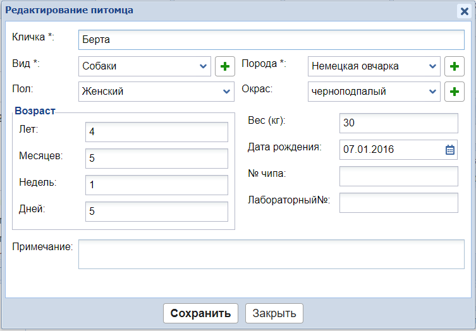
Task: Click the Закрыть button
Action: tap(274, 313)
